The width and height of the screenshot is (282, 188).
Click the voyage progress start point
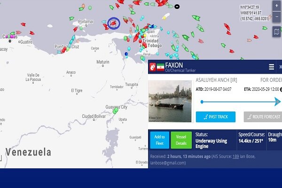click(x=202, y=102)
